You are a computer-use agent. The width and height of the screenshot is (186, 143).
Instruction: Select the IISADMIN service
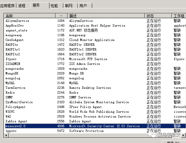tap(13, 64)
